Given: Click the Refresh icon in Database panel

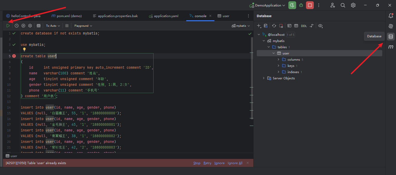Looking at the screenshot, I should point(274,26).
